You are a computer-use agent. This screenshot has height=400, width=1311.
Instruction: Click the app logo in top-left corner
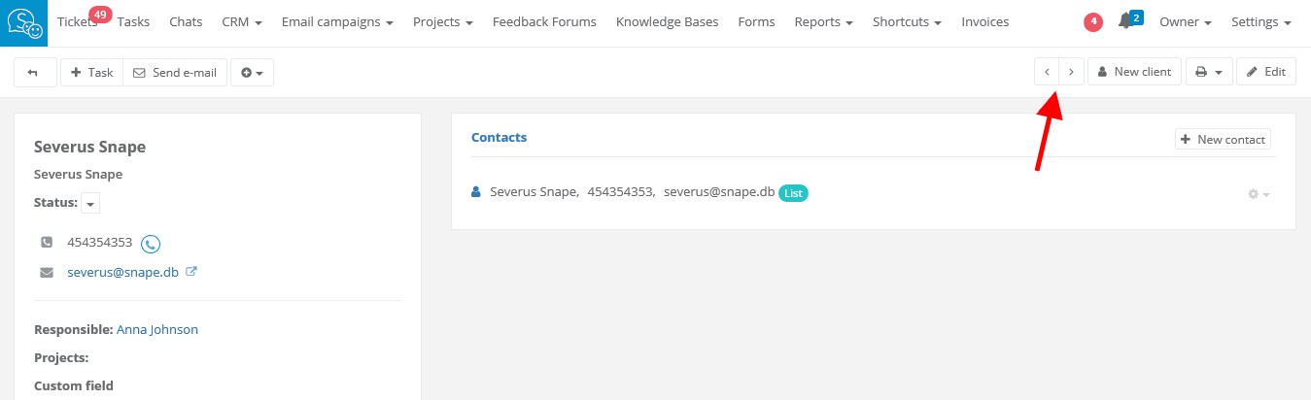pyautogui.click(x=23, y=23)
